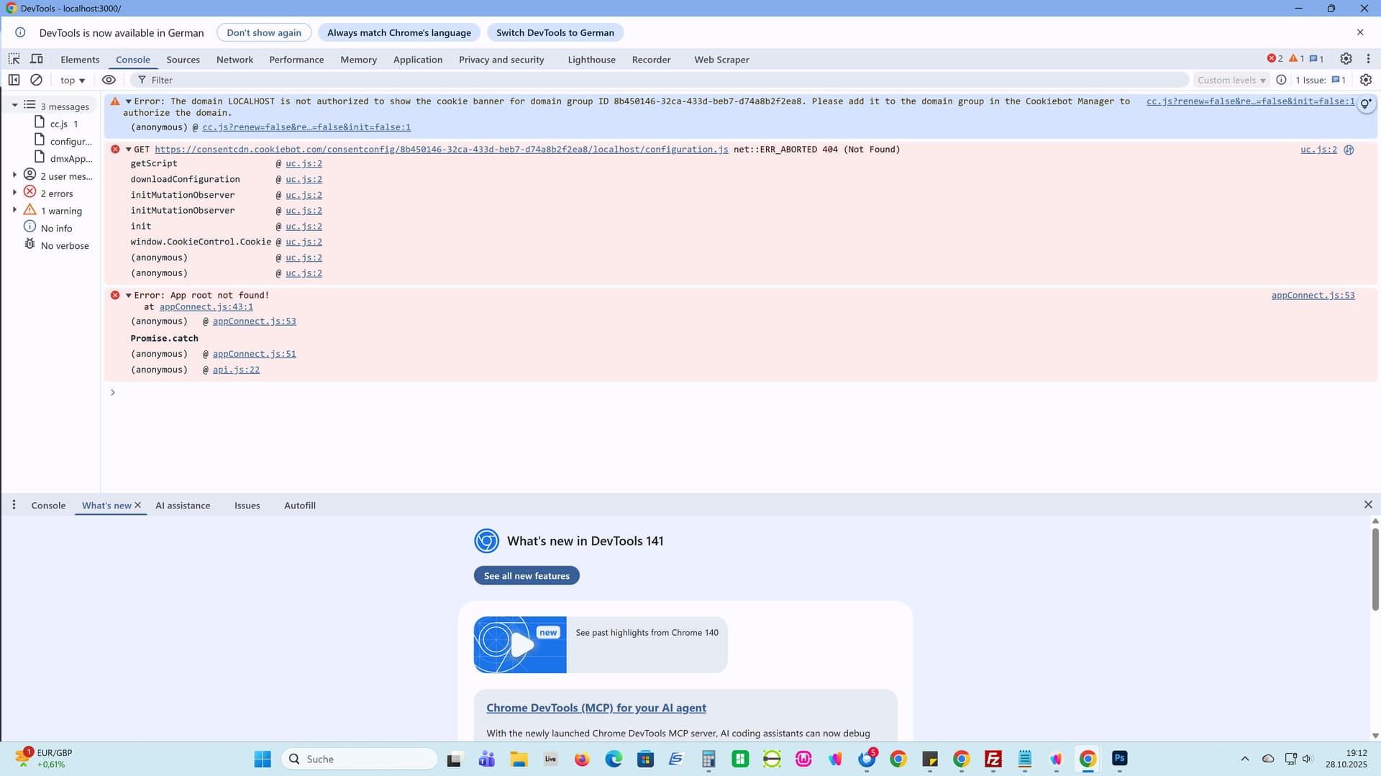1381x776 pixels.
Task: Open the Custom levels dropdown
Action: click(1231, 80)
